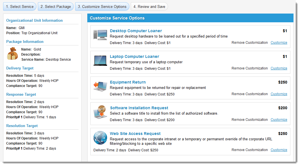
Task: Remove Customization for Desktop Computer Loaner
Action: click(249, 43)
